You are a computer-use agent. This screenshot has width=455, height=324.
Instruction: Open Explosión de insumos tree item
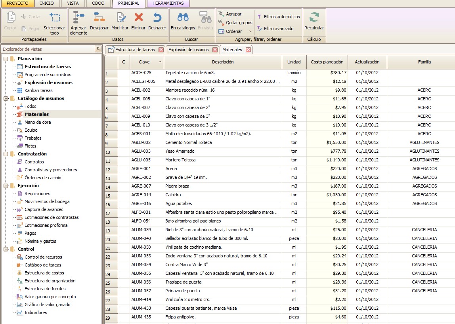point(49,82)
